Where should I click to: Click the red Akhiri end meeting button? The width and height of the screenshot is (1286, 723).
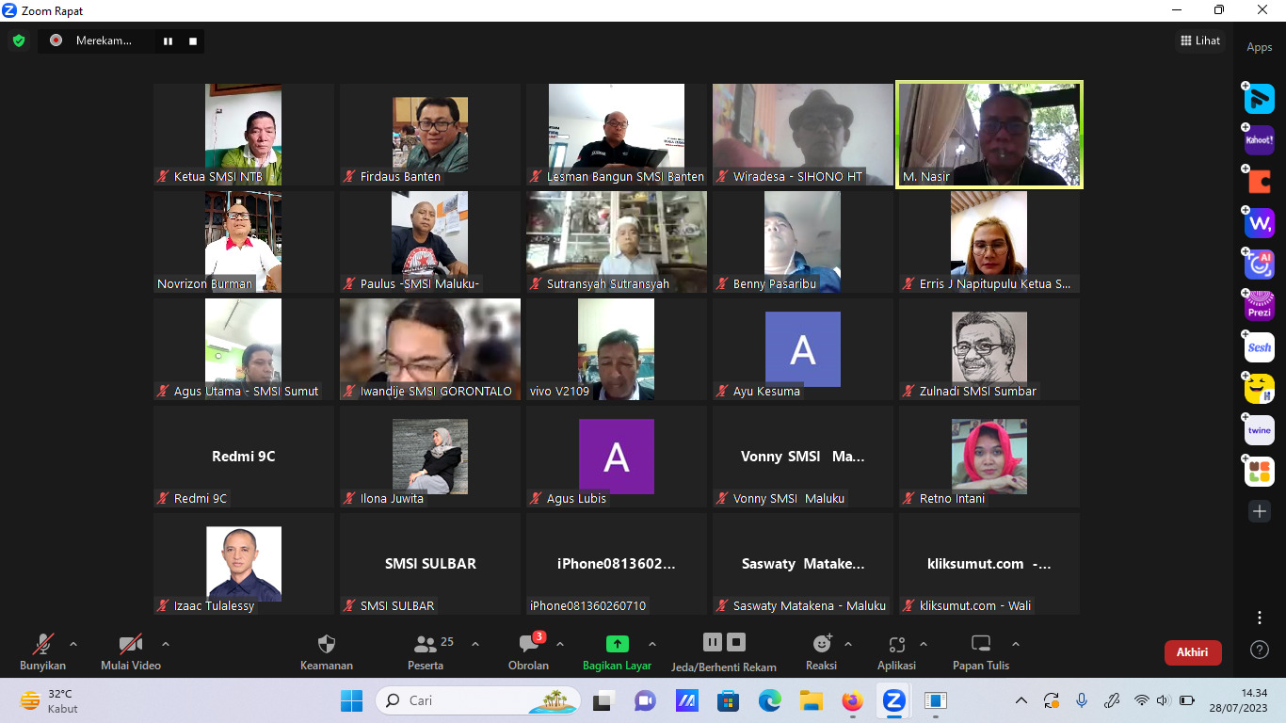pyautogui.click(x=1193, y=652)
